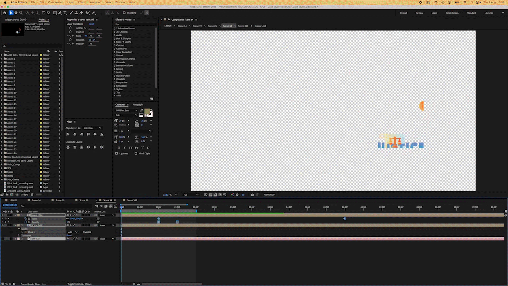508x286 pixels.
Task: Select the Brush tool
Action: pos(71,13)
